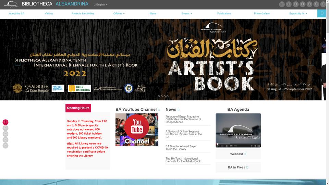The height and width of the screenshot is (185, 329).
Task: Click the Opening Hours red tab
Action: pos(78,108)
